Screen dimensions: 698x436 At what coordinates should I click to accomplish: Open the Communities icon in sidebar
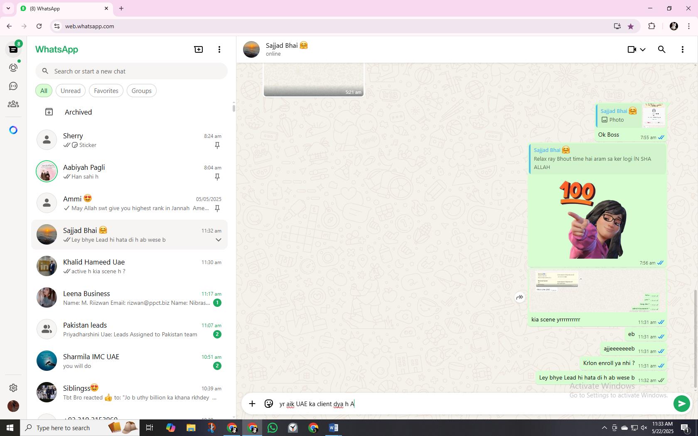(x=13, y=104)
